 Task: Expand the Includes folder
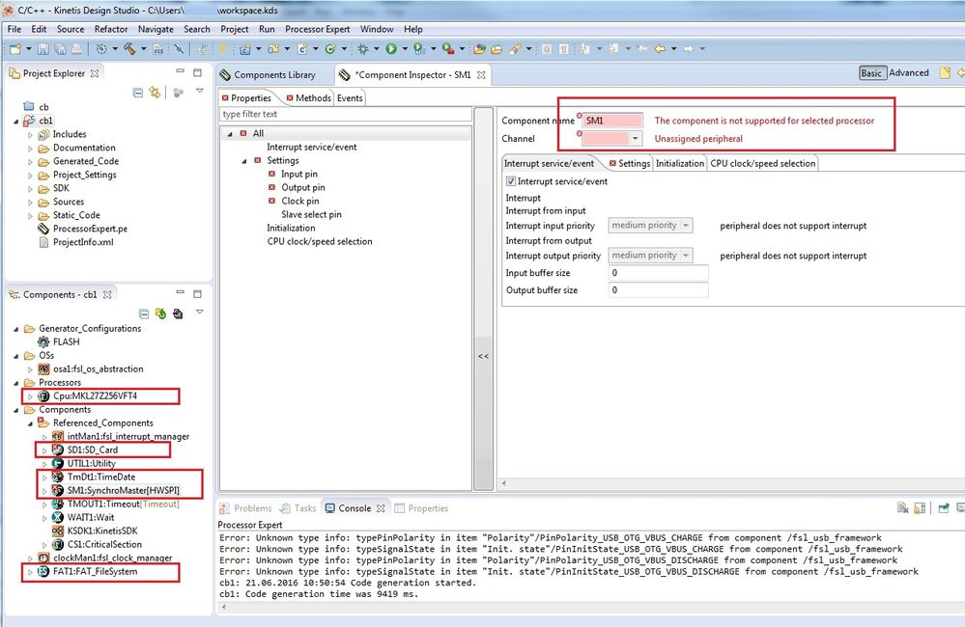pos(30,135)
